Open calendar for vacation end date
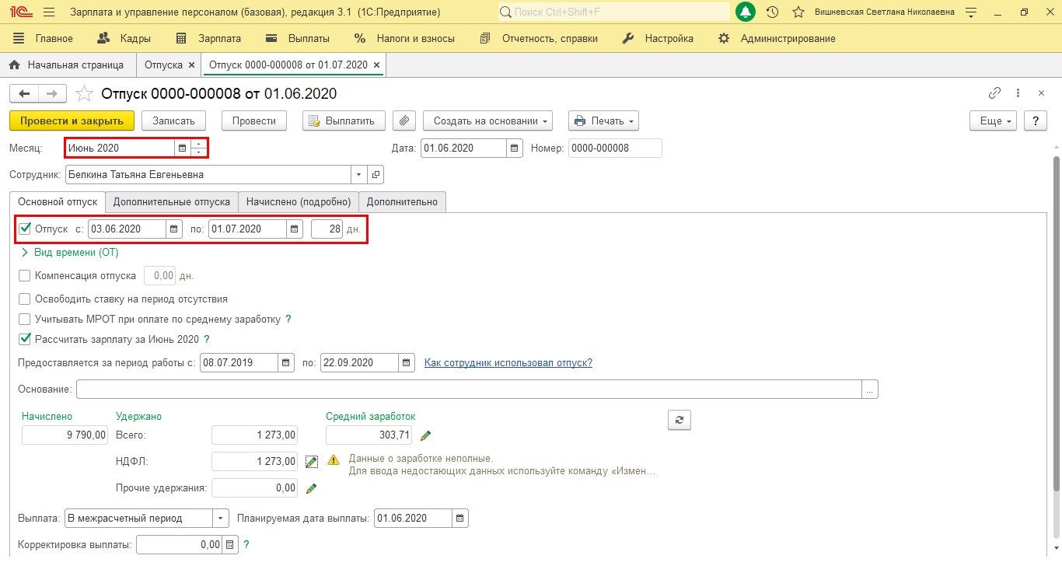The image size is (1062, 566). click(x=295, y=229)
